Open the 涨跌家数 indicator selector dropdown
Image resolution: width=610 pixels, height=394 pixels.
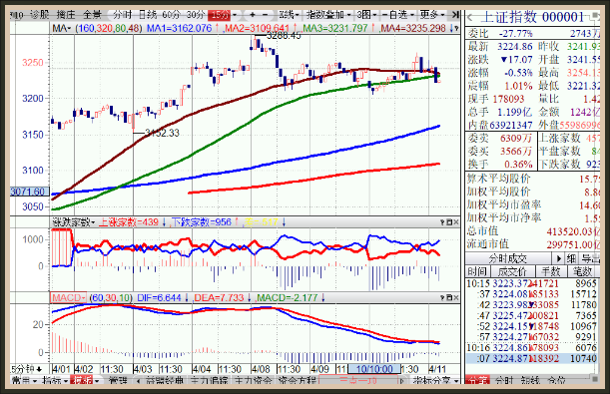pyautogui.click(x=73, y=222)
